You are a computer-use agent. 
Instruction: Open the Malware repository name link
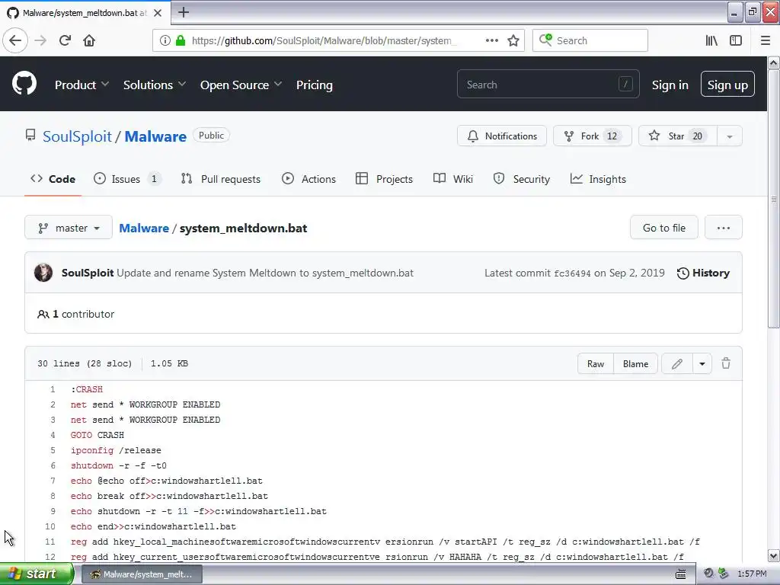155,136
